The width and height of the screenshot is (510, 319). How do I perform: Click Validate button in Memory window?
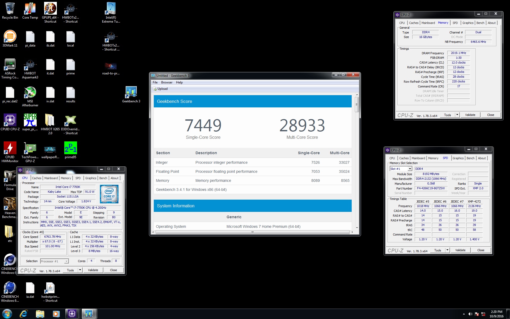[470, 115]
